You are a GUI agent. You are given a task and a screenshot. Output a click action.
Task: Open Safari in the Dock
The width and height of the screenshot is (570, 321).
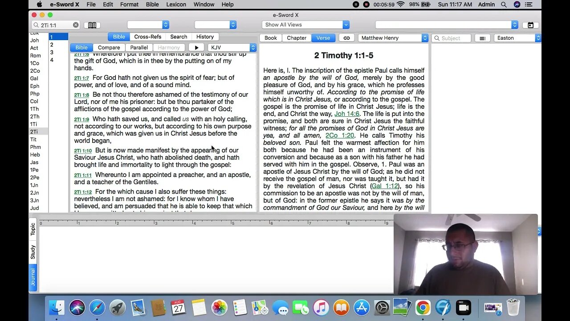click(97, 308)
